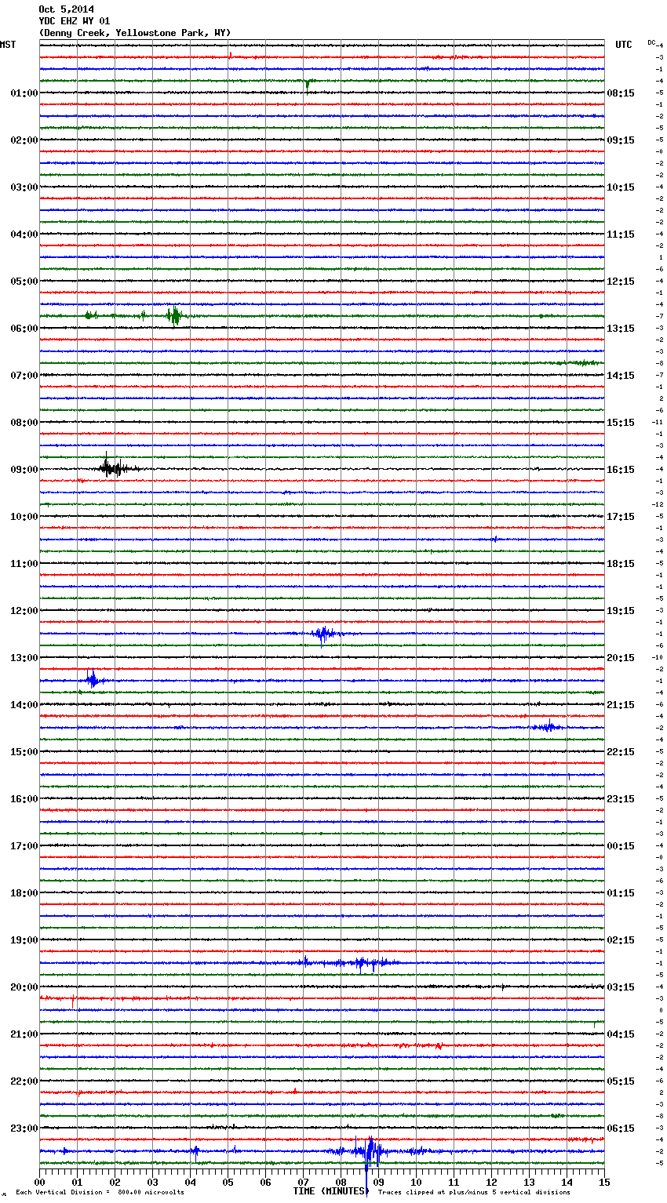Select the station code "YDC EHZ WY 01"
Screen dimensions: 667x1203
[x=75, y=21]
